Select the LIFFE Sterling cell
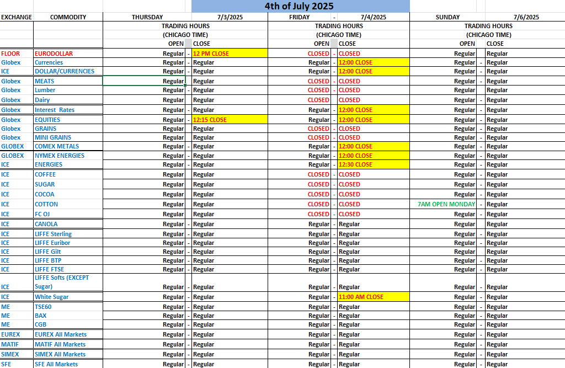Screen dimensions: 565x368 [68, 234]
